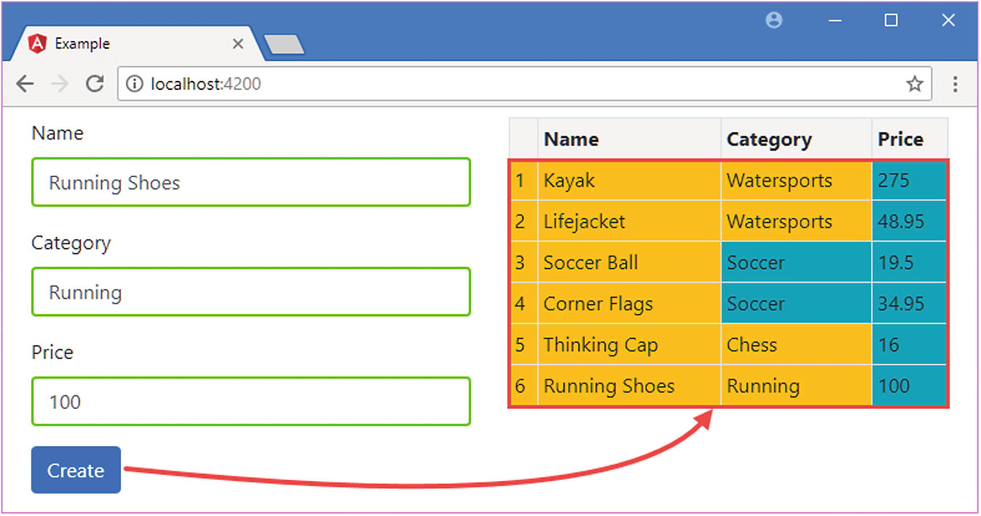
Task: Click the Create button
Action: (76, 470)
